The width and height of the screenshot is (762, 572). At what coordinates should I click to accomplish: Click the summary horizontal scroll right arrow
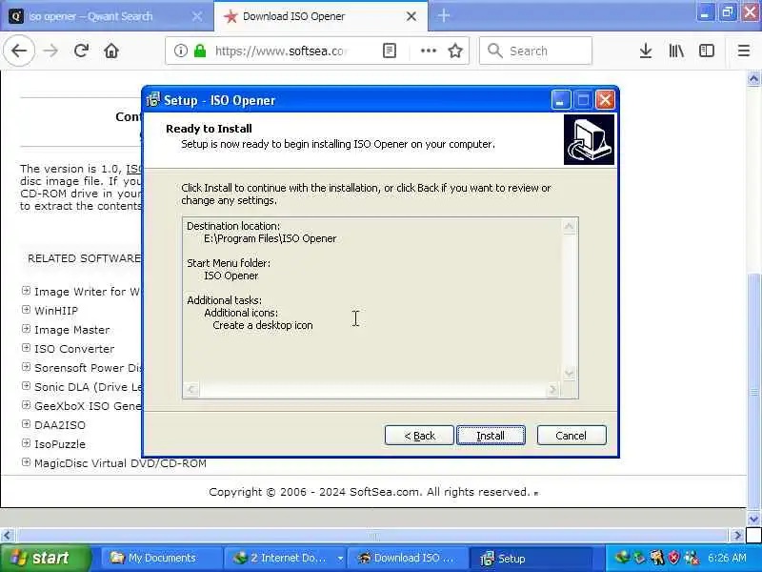click(552, 389)
